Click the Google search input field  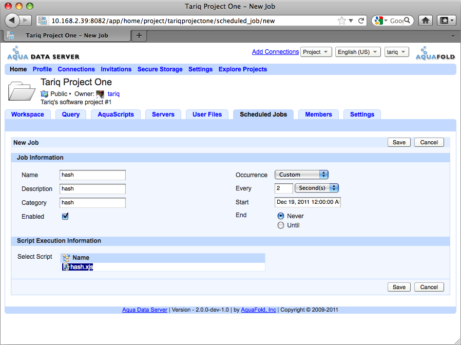[396, 21]
